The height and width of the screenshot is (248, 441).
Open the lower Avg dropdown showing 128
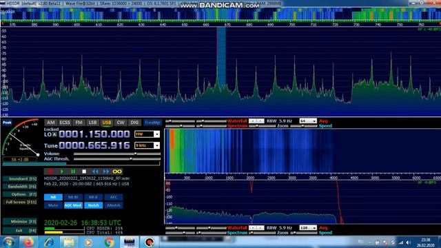coord(308,228)
